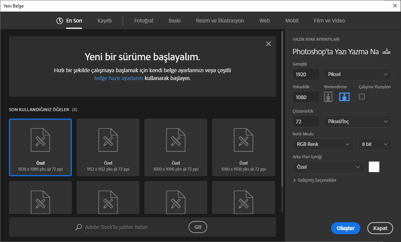Viewport: 401px width, 242px height.
Task: Click the magnifier icon in Adobe Stock search
Action: (79, 227)
